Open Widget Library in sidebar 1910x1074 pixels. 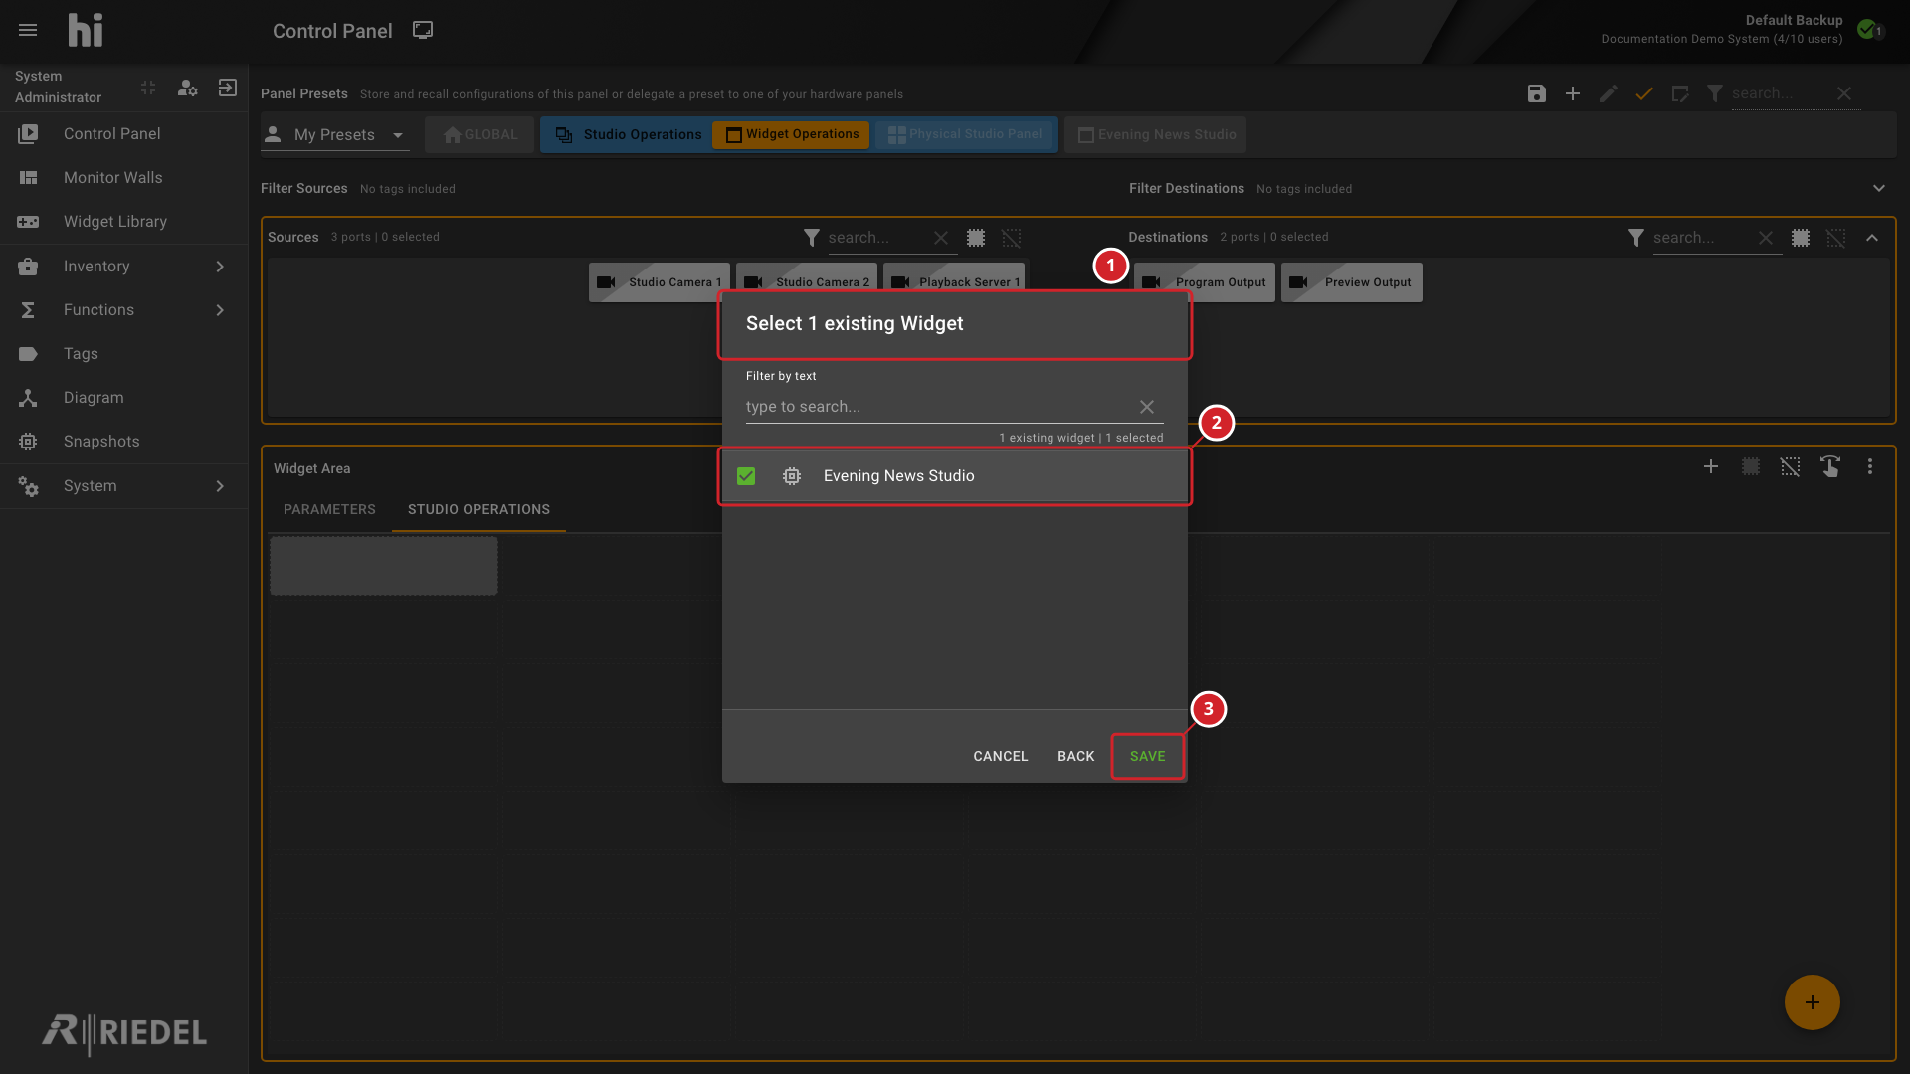(x=123, y=222)
